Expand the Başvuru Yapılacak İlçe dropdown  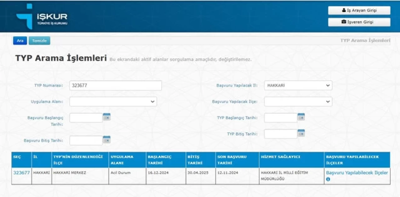click(298, 102)
